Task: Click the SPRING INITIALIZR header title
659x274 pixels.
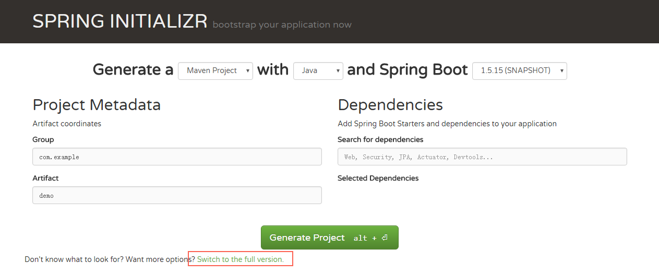Action: pyautogui.click(x=120, y=21)
